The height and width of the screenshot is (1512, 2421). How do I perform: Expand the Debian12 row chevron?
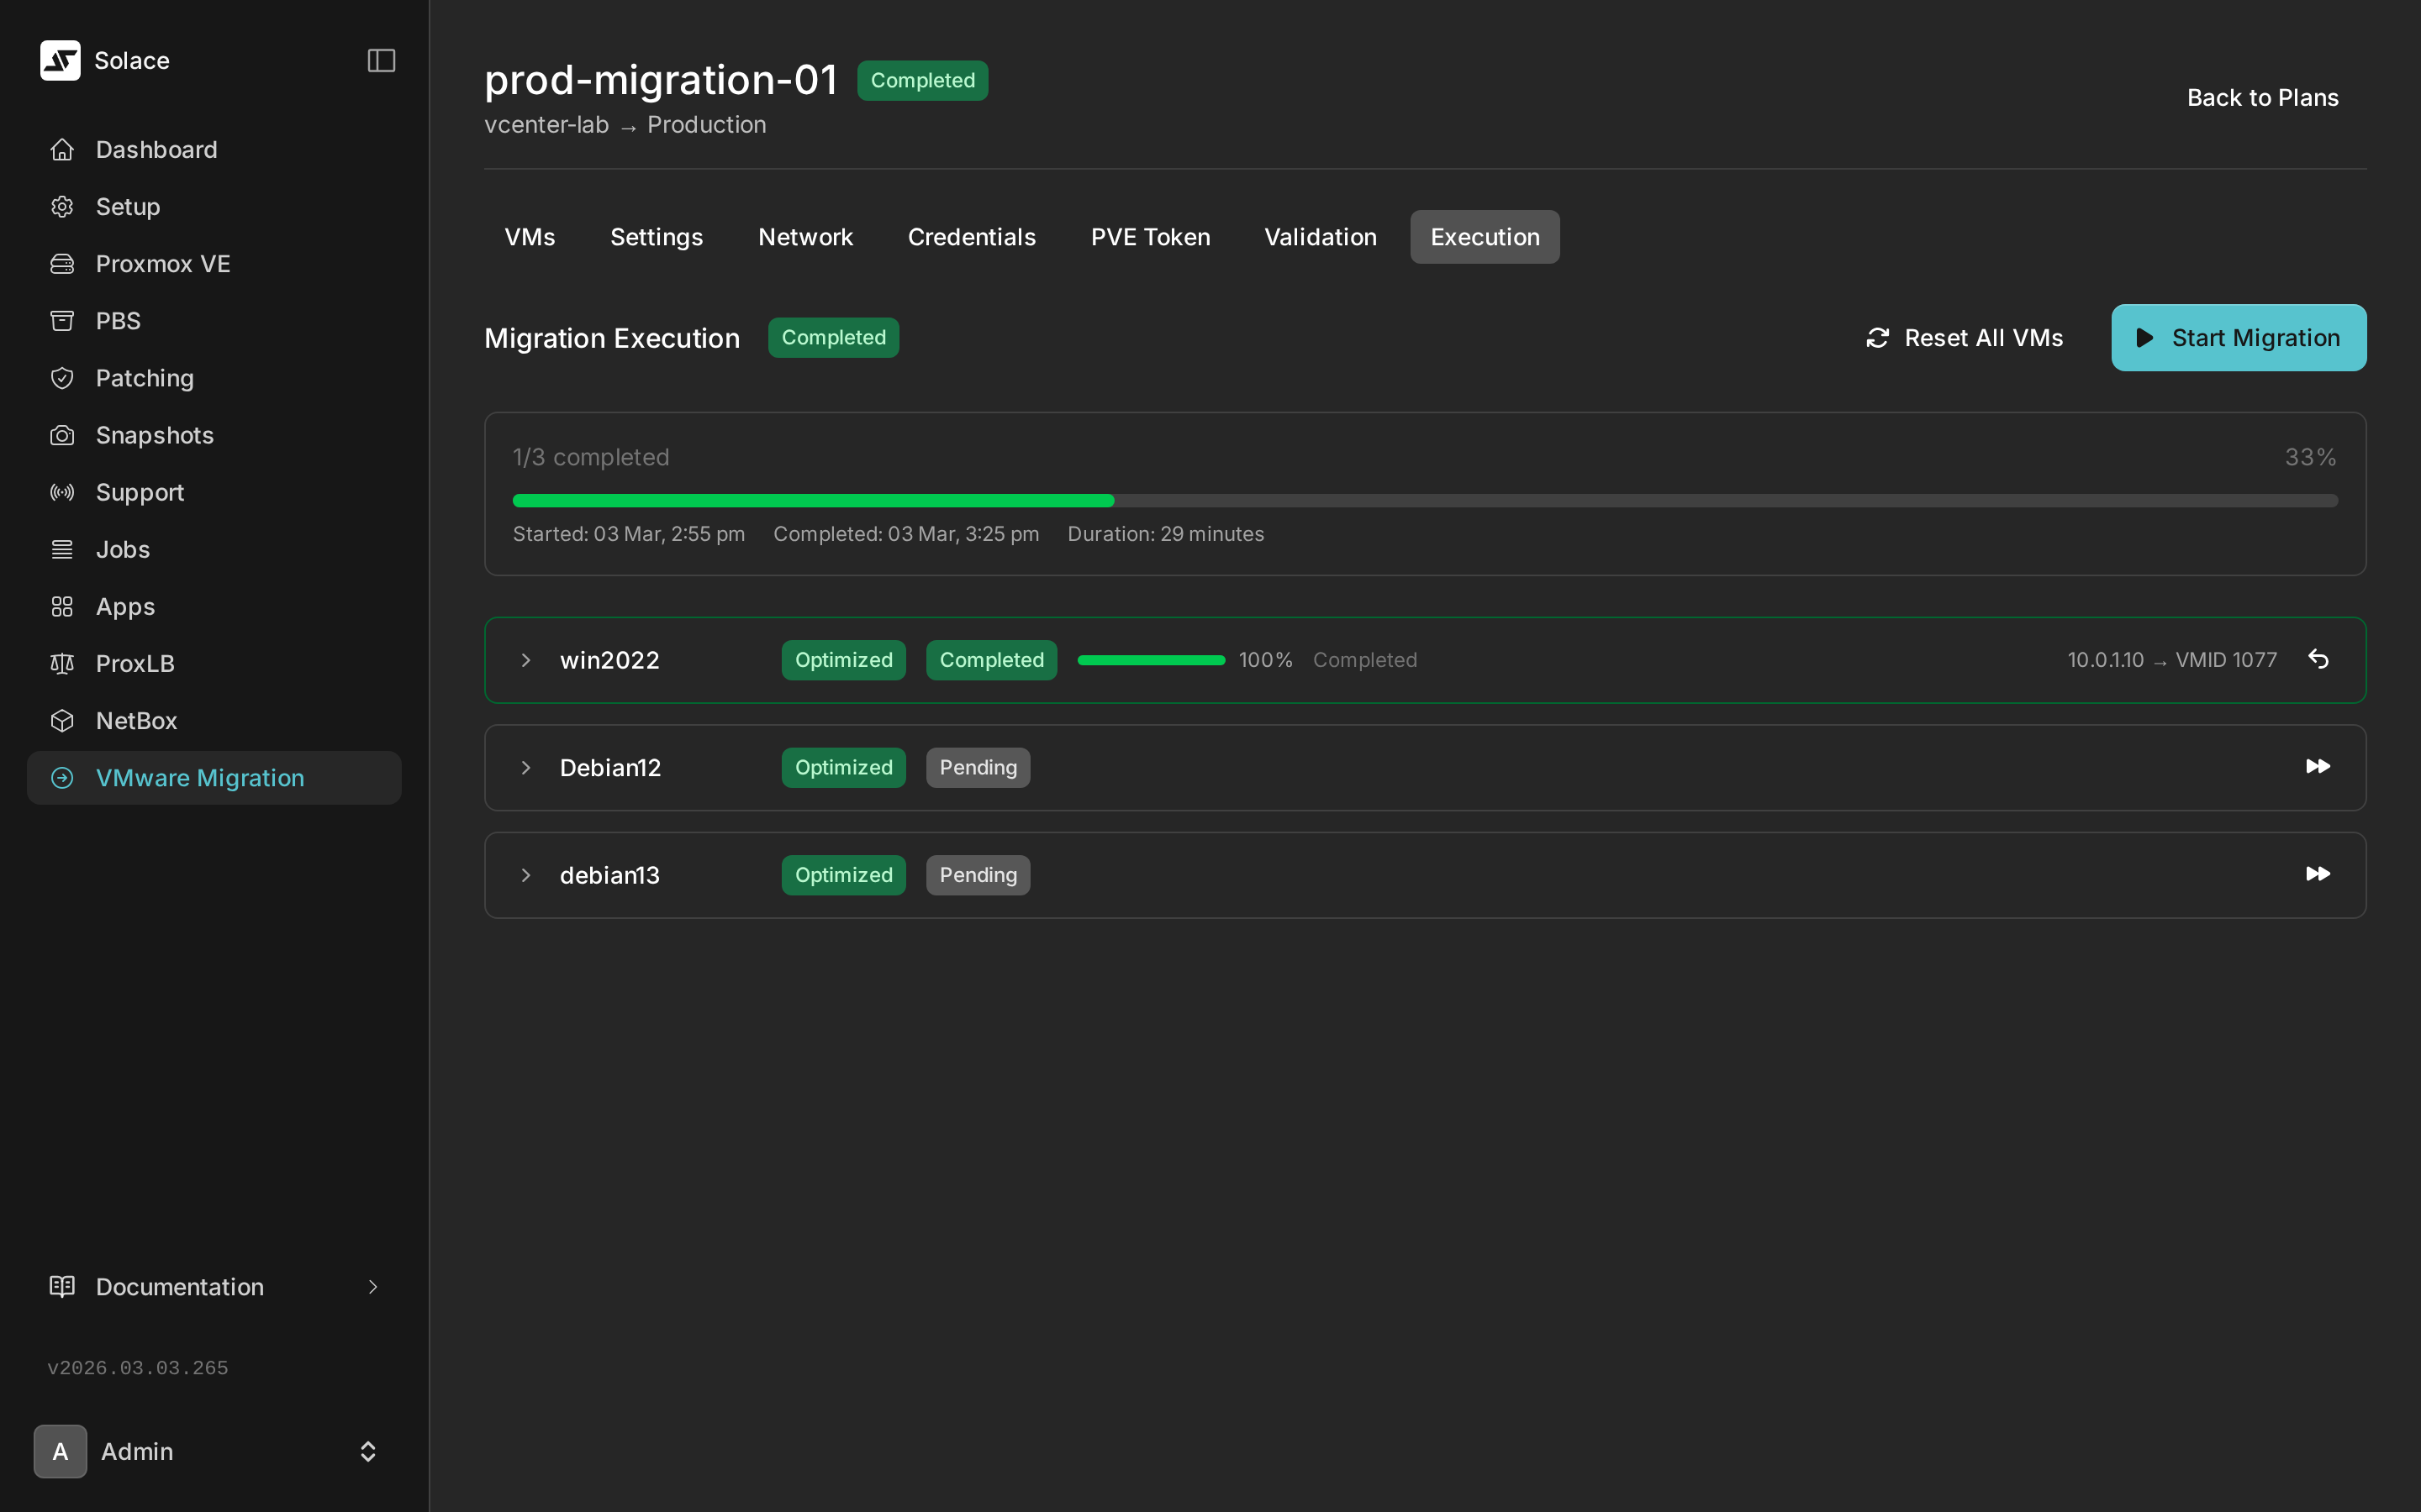pos(526,767)
